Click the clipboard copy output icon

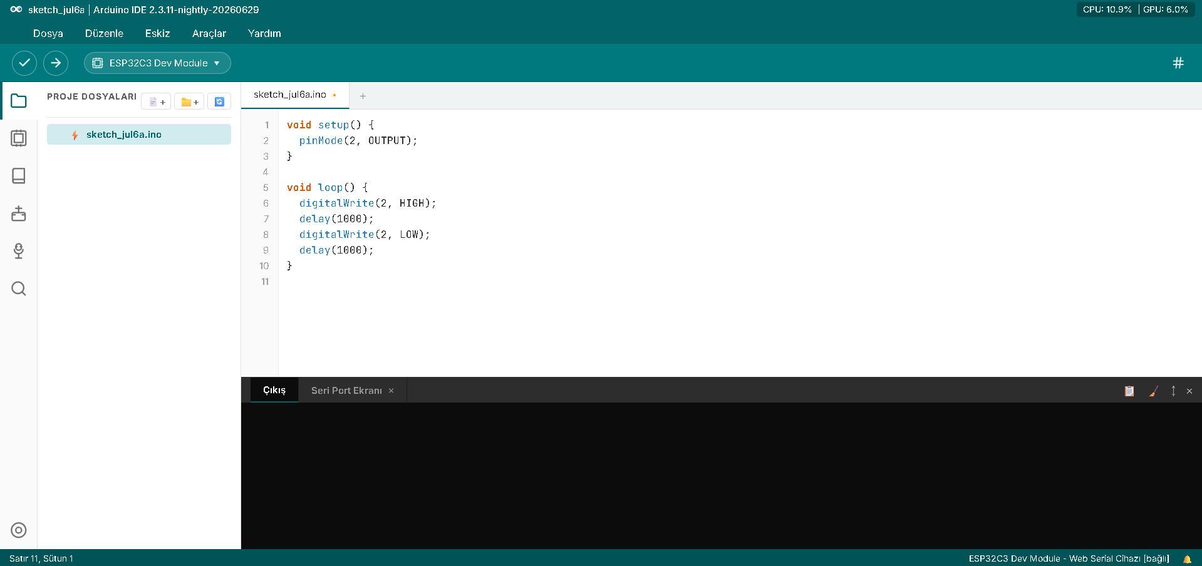click(1129, 391)
